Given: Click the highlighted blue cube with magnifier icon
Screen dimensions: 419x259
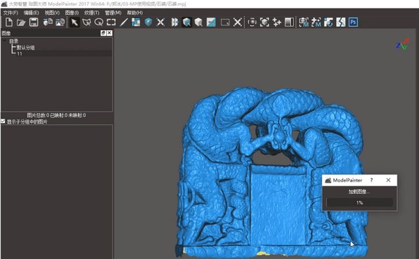Looking at the screenshot, I should (x=186, y=22).
